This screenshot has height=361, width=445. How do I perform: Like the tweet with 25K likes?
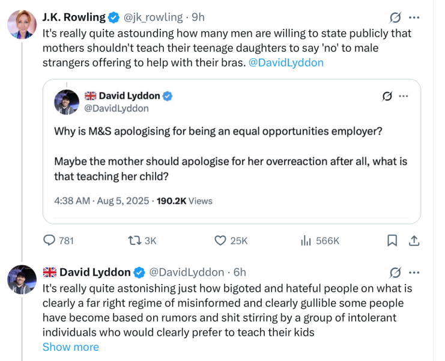tap(221, 241)
